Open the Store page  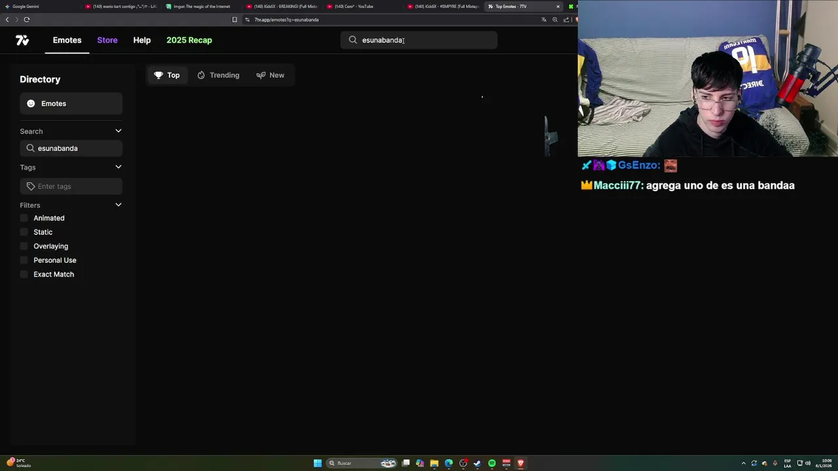click(107, 40)
